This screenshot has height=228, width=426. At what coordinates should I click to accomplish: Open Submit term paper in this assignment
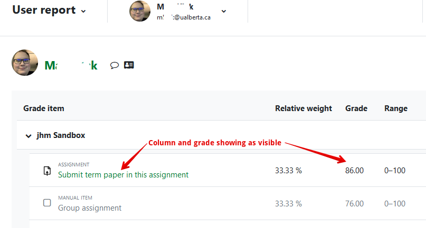pyautogui.click(x=123, y=174)
